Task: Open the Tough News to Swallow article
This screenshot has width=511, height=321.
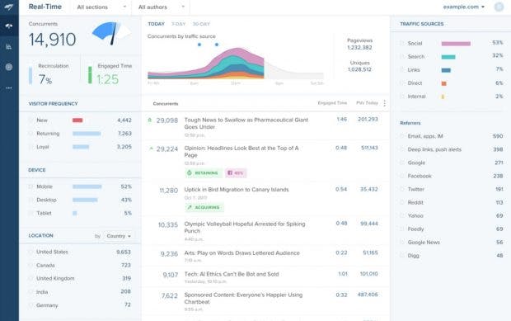Action: click(x=246, y=123)
